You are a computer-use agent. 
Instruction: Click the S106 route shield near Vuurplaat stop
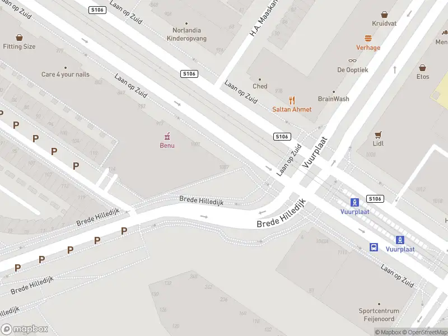pos(375,199)
